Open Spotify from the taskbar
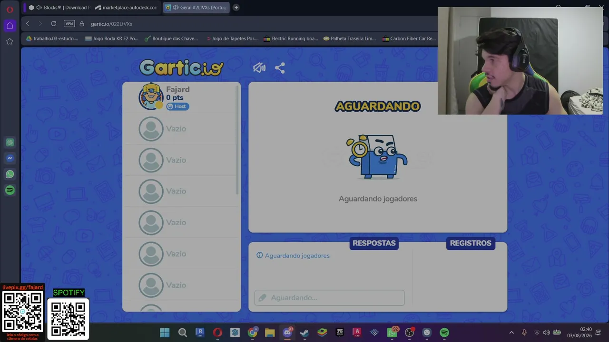 [444, 332]
